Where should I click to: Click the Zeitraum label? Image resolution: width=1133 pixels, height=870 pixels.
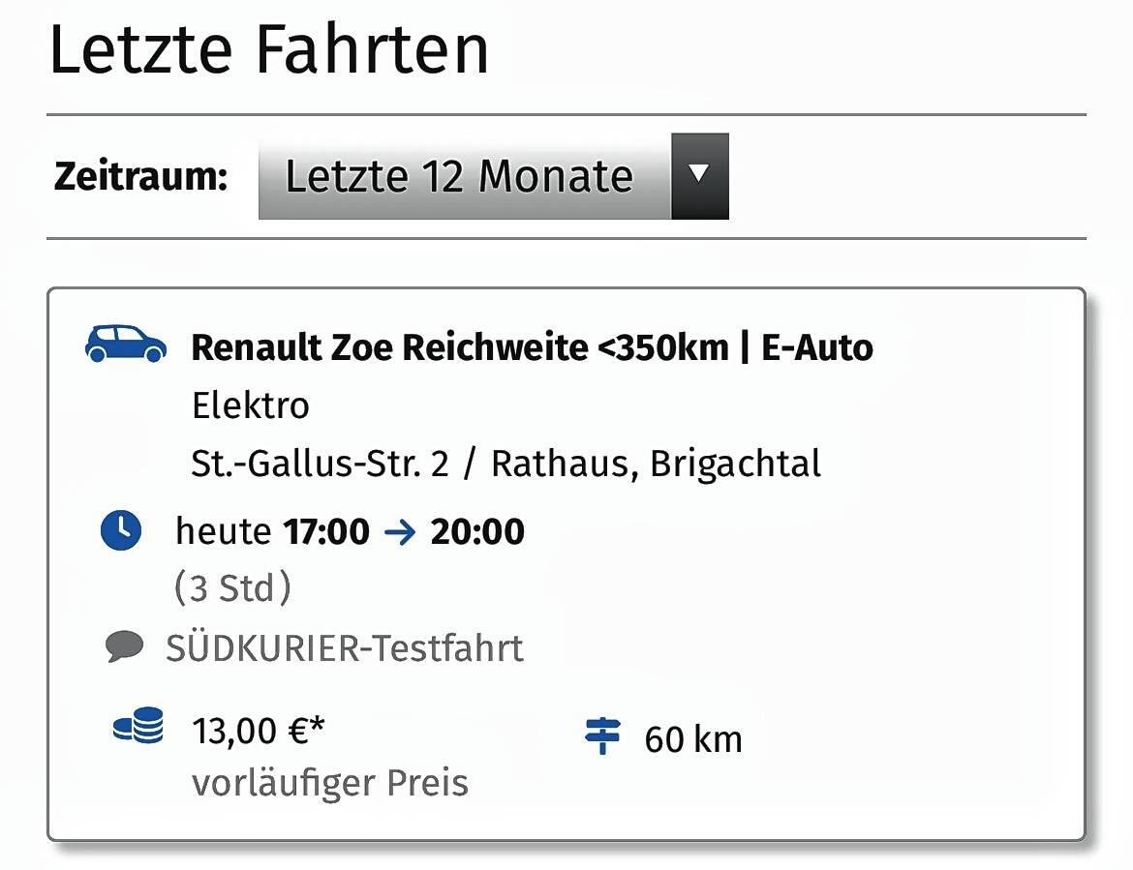click(141, 175)
